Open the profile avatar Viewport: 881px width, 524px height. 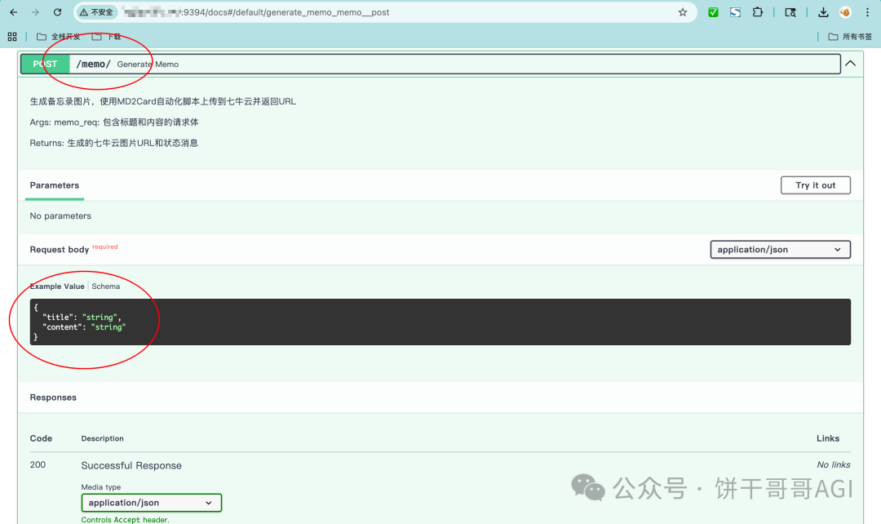[845, 12]
